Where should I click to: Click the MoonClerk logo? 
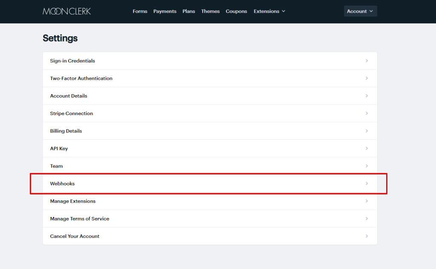tap(67, 11)
